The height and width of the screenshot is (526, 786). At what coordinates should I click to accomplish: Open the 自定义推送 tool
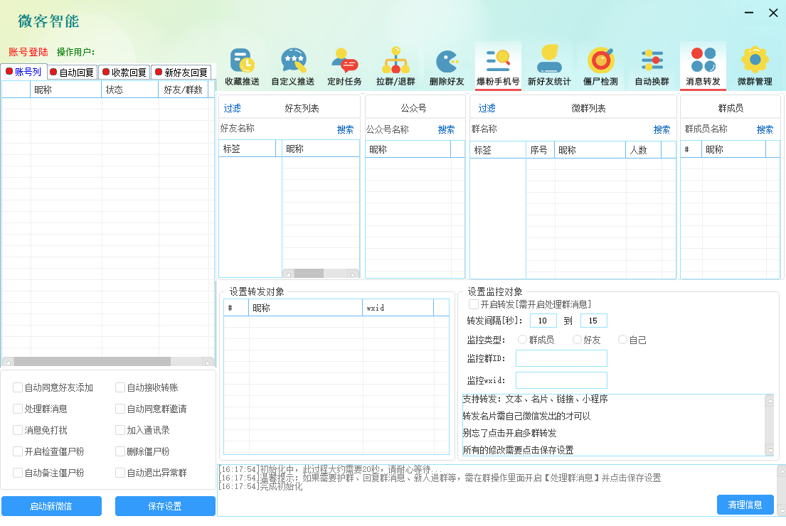point(293,67)
